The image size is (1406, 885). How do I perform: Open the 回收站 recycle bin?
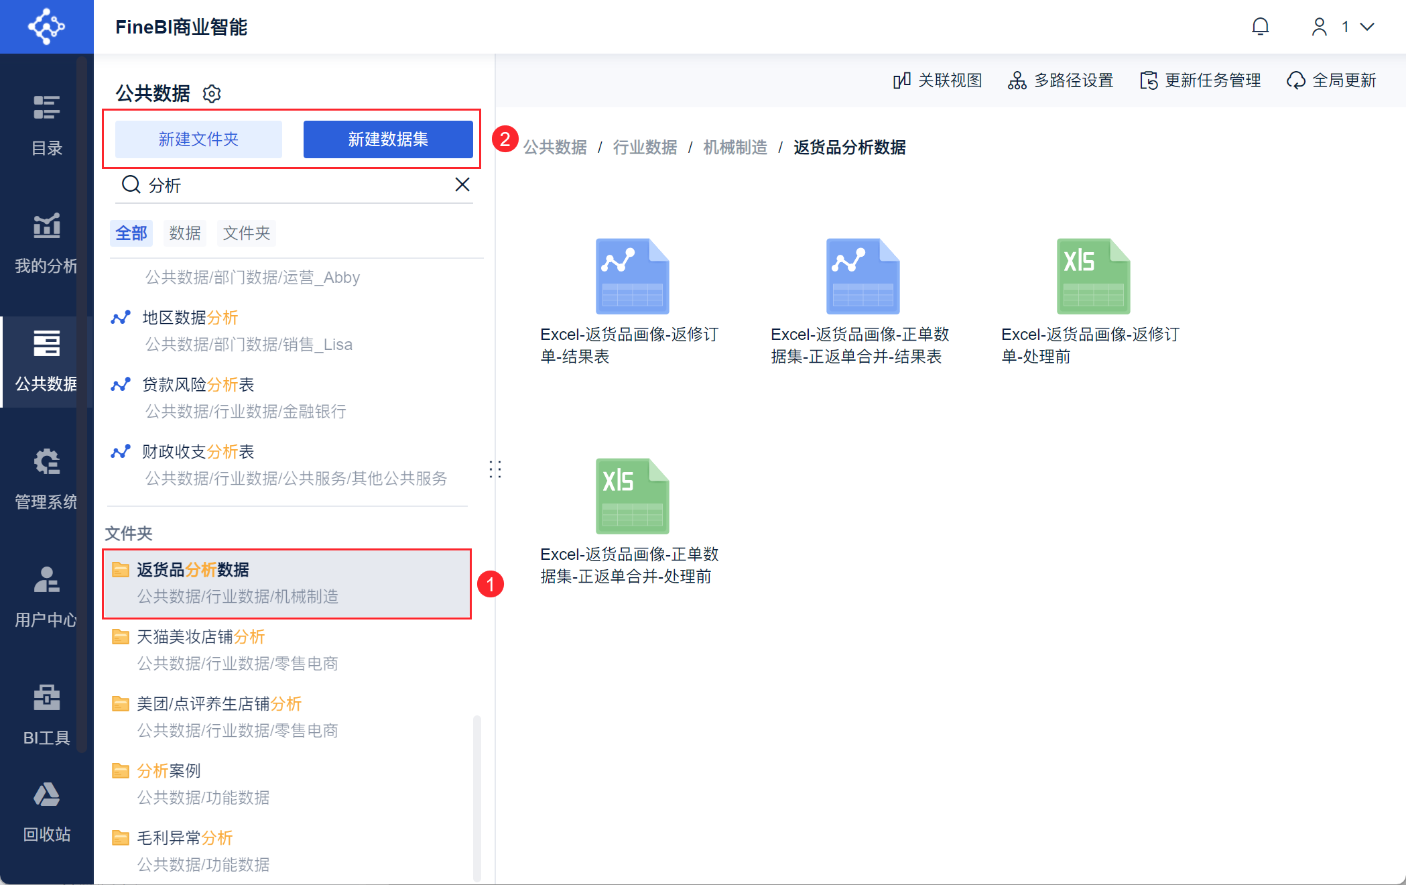pyautogui.click(x=46, y=811)
